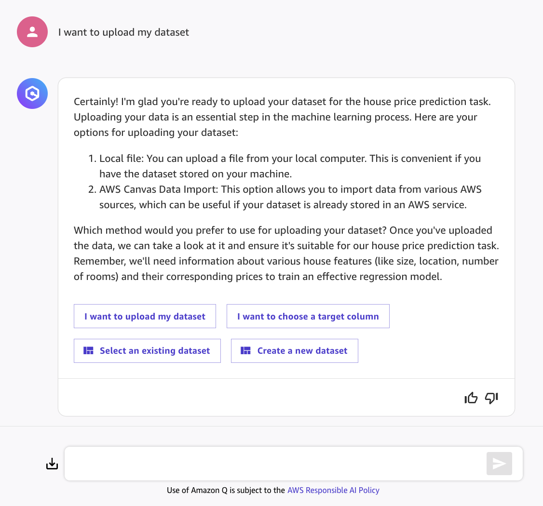Click the pink user profile avatar

[32, 32]
